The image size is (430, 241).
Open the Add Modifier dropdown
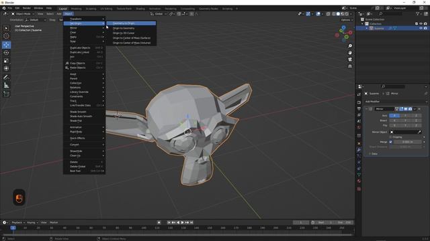(x=396, y=101)
